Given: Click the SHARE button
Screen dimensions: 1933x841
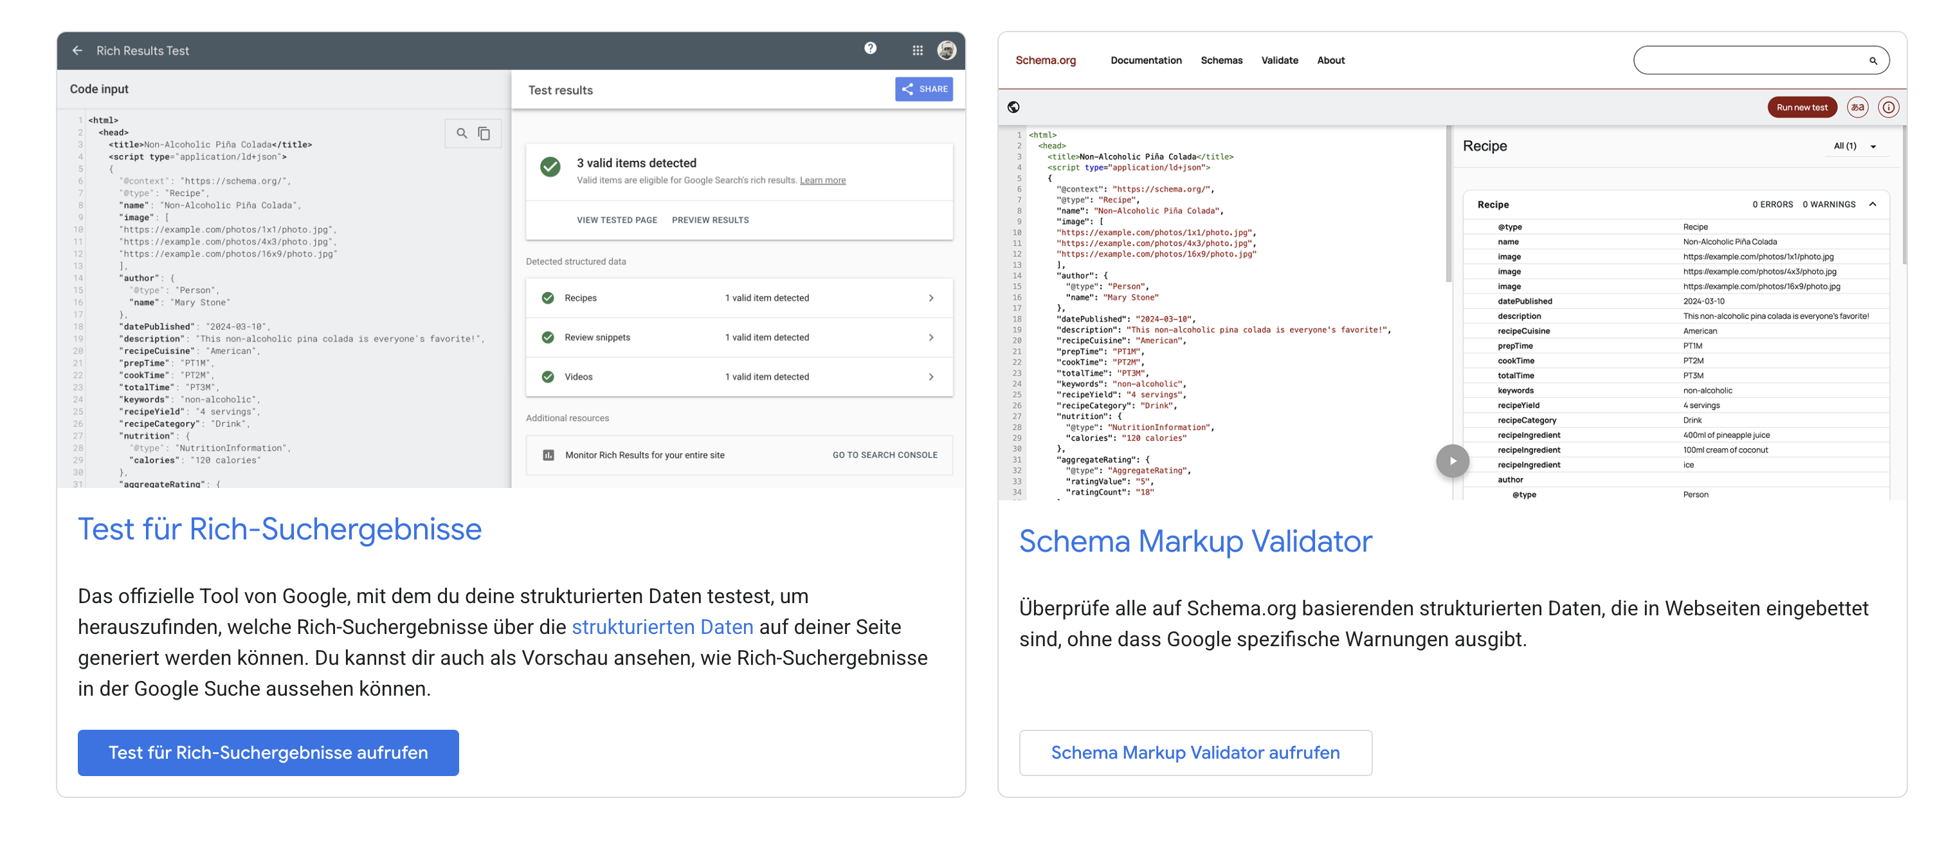Looking at the screenshot, I should click(923, 89).
